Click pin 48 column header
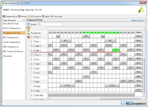This screenshot has width=148, height=107. point(114,32)
